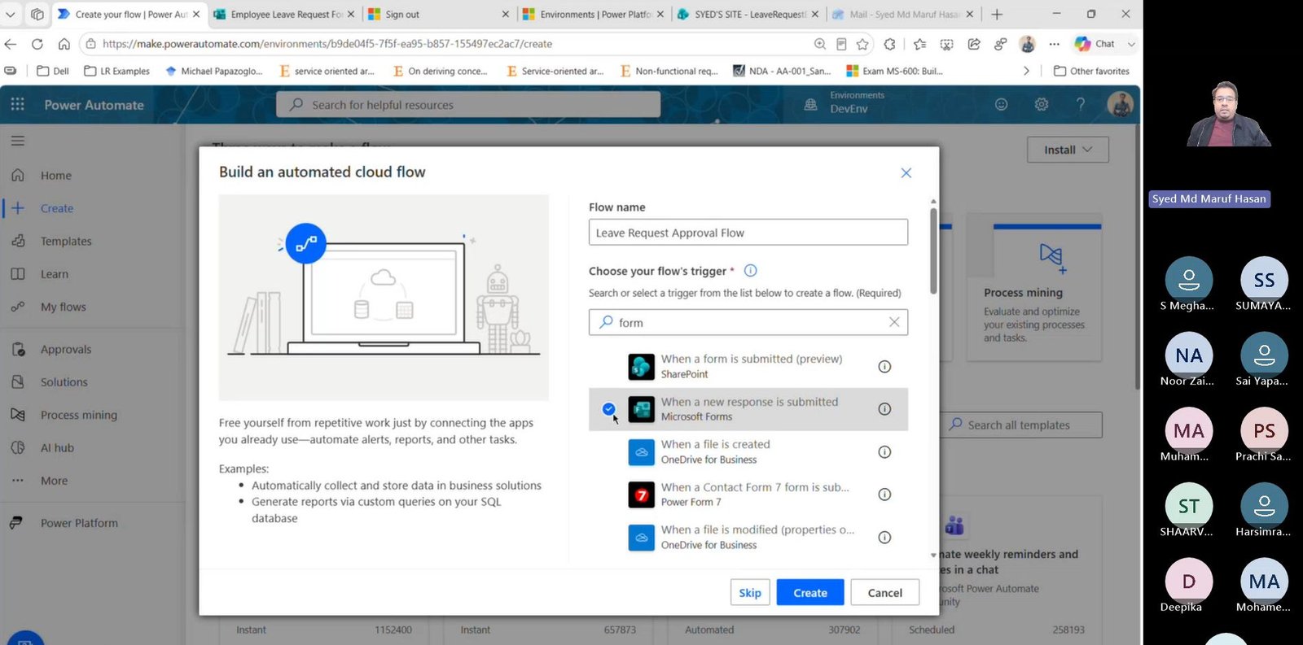The width and height of the screenshot is (1303, 645).
Task: Refresh the page with the reload icon
Action: [x=37, y=44]
